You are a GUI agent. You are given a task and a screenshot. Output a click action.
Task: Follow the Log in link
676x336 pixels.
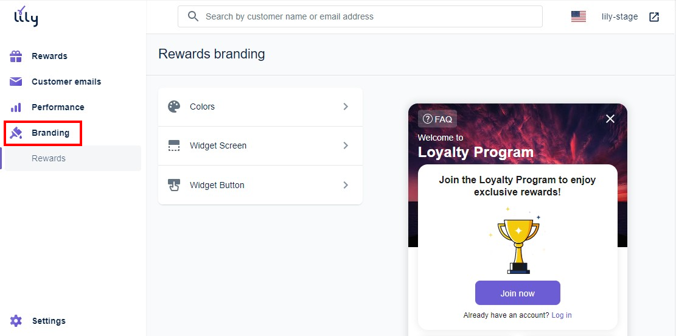pos(561,315)
